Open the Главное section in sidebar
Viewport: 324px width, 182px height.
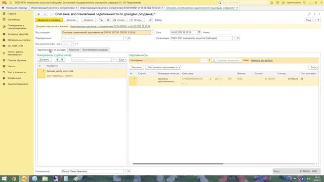(x=12, y=14)
